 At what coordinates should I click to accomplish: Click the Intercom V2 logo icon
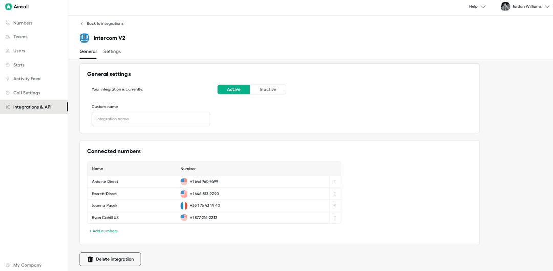pyautogui.click(x=84, y=38)
